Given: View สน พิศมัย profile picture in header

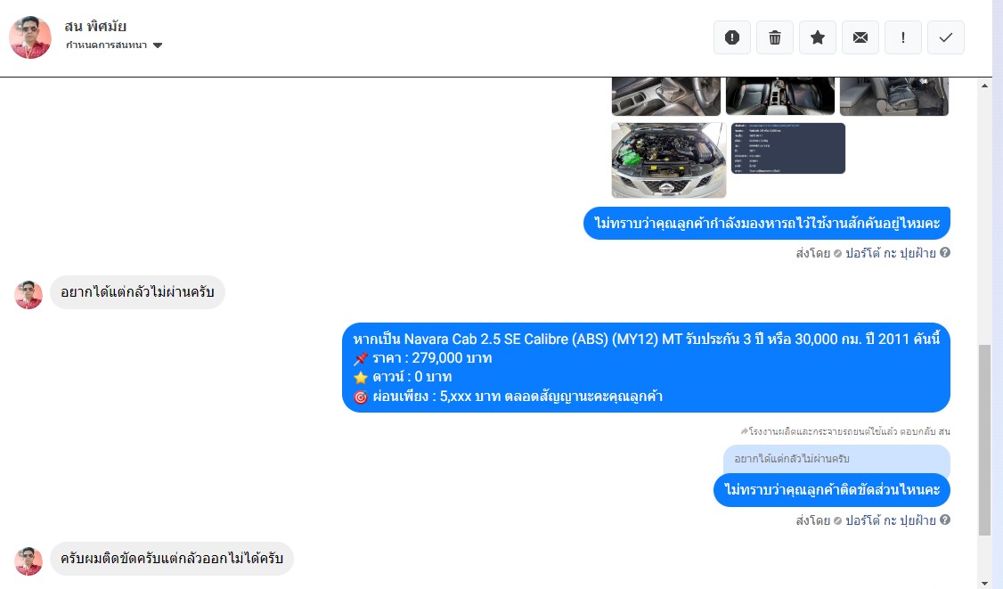Looking at the screenshot, I should click(30, 37).
